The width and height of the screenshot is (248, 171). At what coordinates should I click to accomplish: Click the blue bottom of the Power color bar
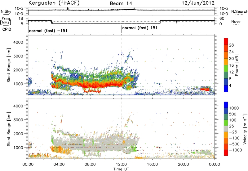click(x=226, y=89)
